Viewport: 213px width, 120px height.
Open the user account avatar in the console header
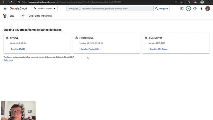(208, 9)
